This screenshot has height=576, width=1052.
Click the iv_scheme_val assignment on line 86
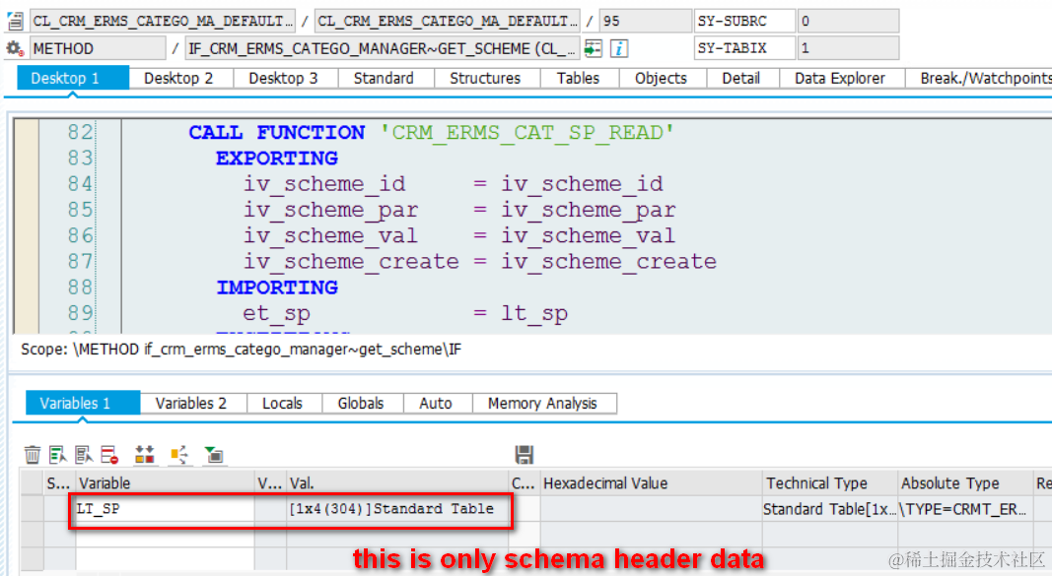coord(459,235)
